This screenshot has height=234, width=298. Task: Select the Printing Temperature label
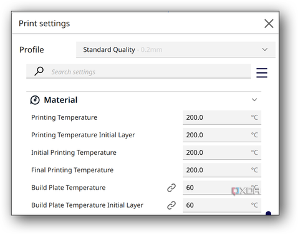point(64,118)
